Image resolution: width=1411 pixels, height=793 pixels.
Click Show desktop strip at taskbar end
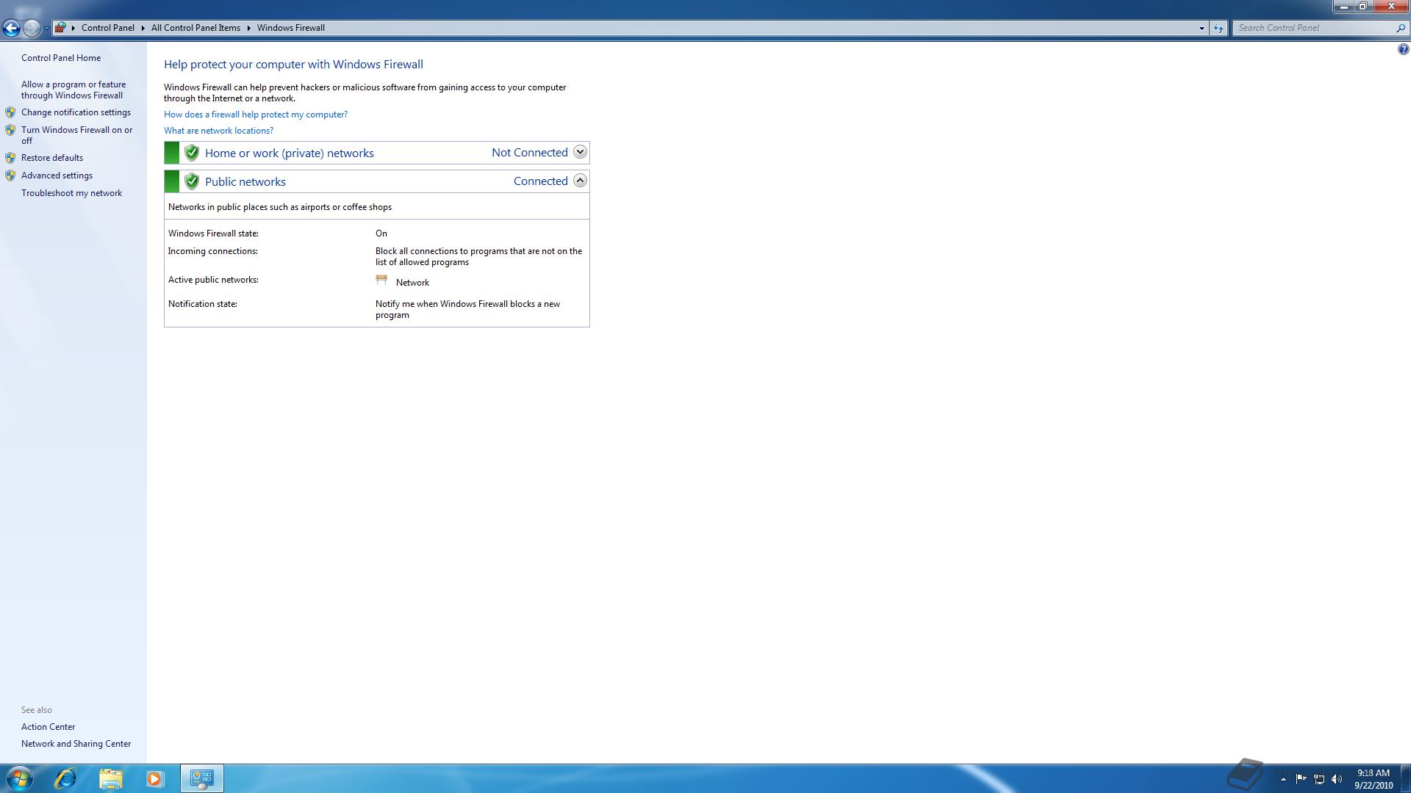[x=1406, y=778]
